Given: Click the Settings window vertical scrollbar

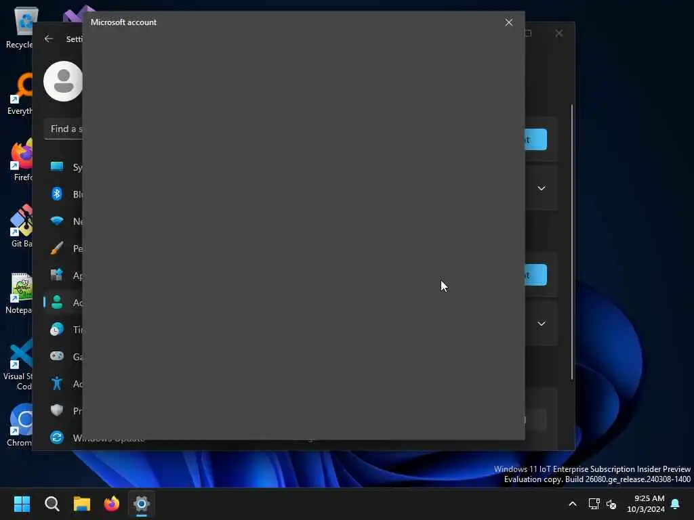Looking at the screenshot, I should point(572,242).
